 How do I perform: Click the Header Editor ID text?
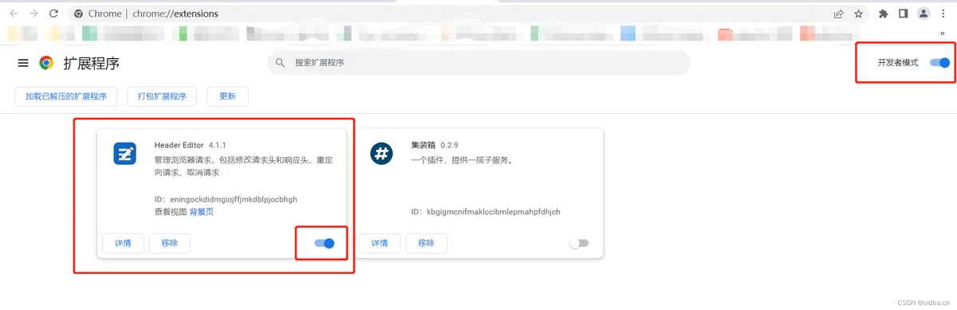point(226,199)
